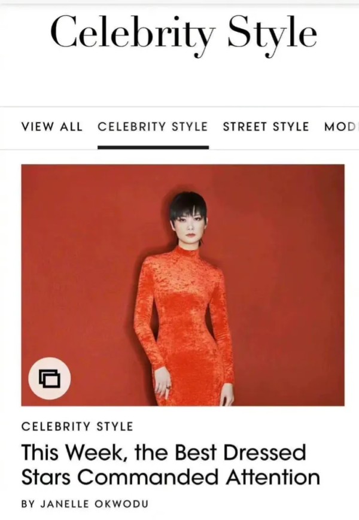Screen dimensions: 359x520
Task: Select the VIEW ALL tab
Action: [51, 127]
